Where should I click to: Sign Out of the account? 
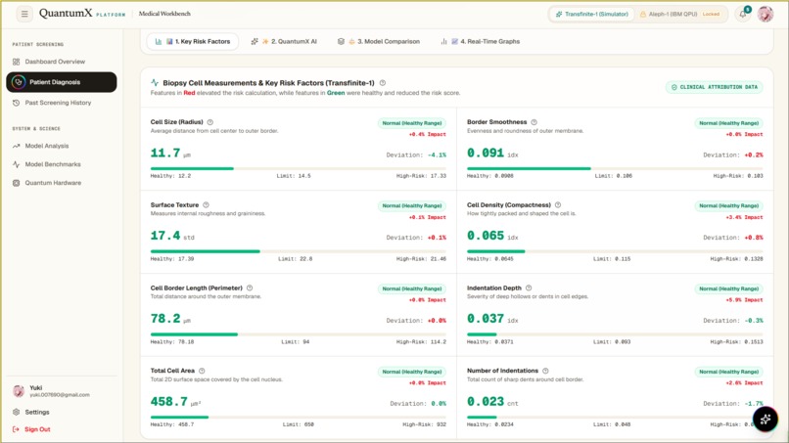pyautogui.click(x=37, y=429)
